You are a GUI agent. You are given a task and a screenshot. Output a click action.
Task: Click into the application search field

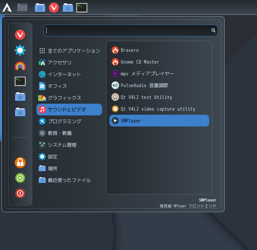pos(130,31)
